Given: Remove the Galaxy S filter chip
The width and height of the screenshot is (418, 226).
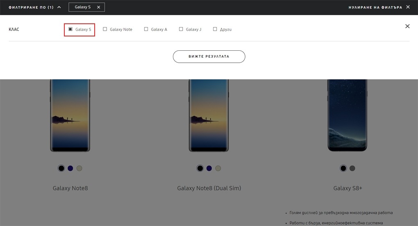Looking at the screenshot, I should point(99,7).
